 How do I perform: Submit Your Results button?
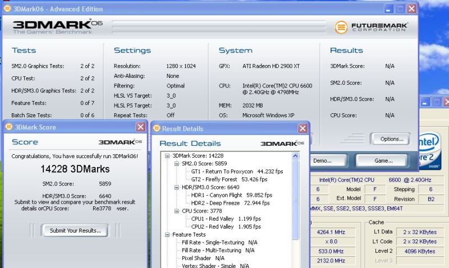[x=75, y=230]
